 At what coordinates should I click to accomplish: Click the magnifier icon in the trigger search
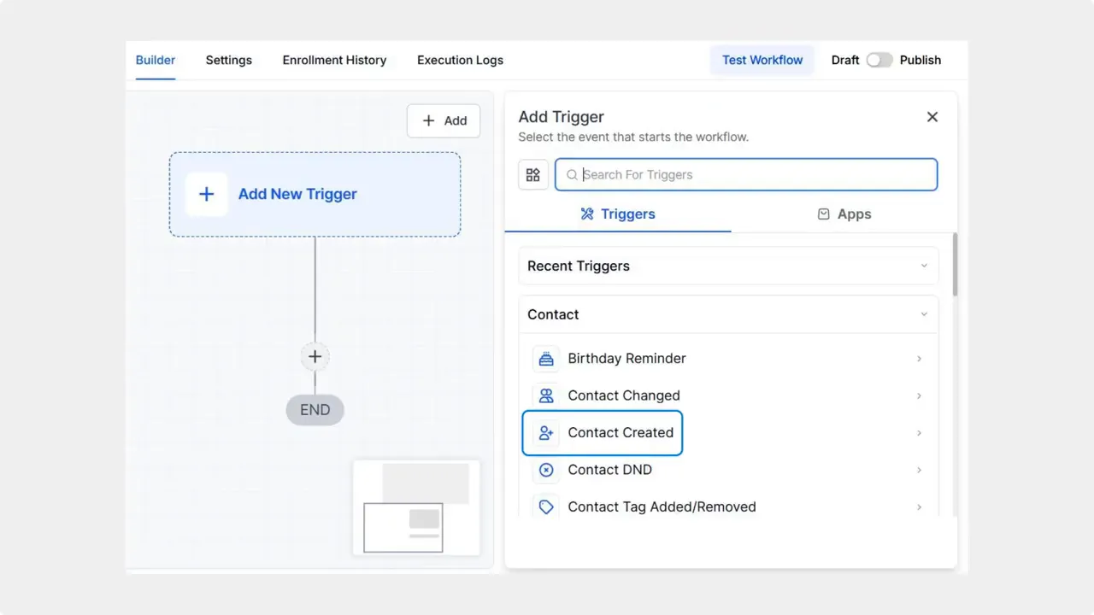(x=571, y=174)
